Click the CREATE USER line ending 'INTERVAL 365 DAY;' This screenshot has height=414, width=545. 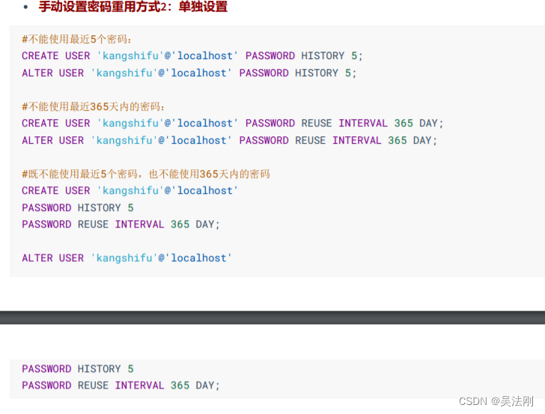tap(233, 123)
